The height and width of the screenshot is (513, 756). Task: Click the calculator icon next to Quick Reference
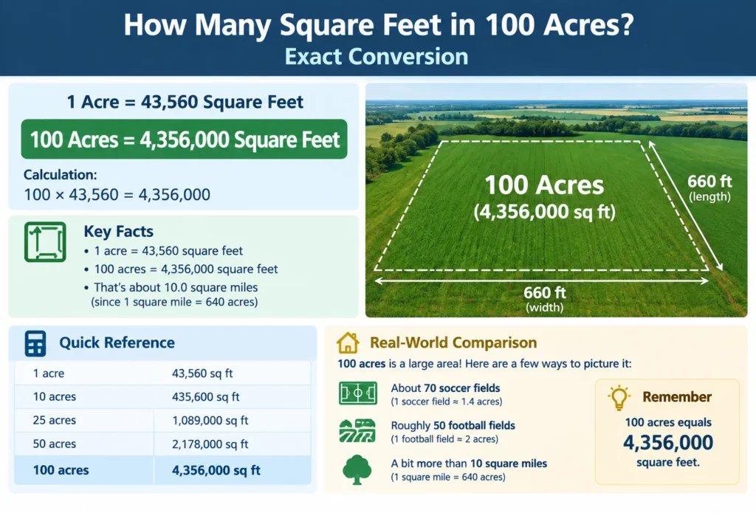coord(35,343)
